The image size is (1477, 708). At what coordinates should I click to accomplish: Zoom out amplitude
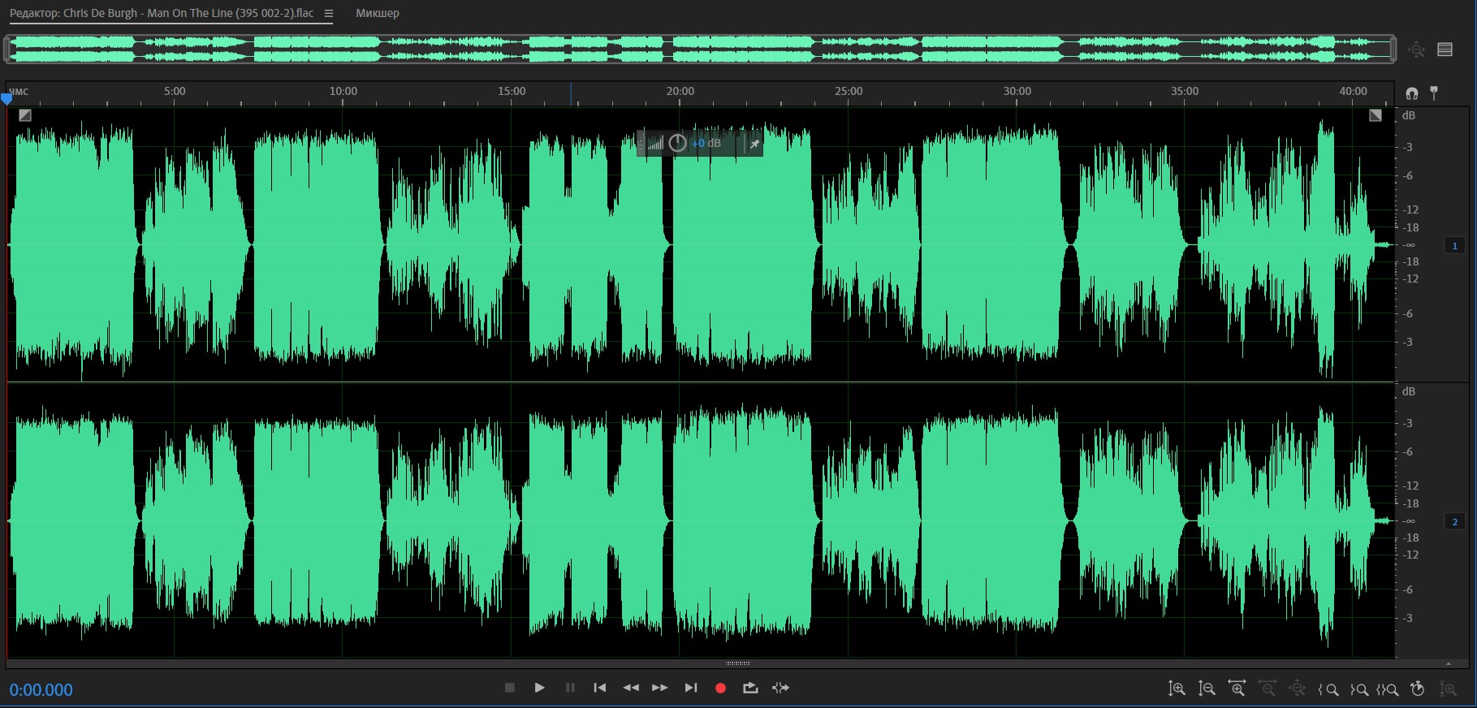[1207, 689]
